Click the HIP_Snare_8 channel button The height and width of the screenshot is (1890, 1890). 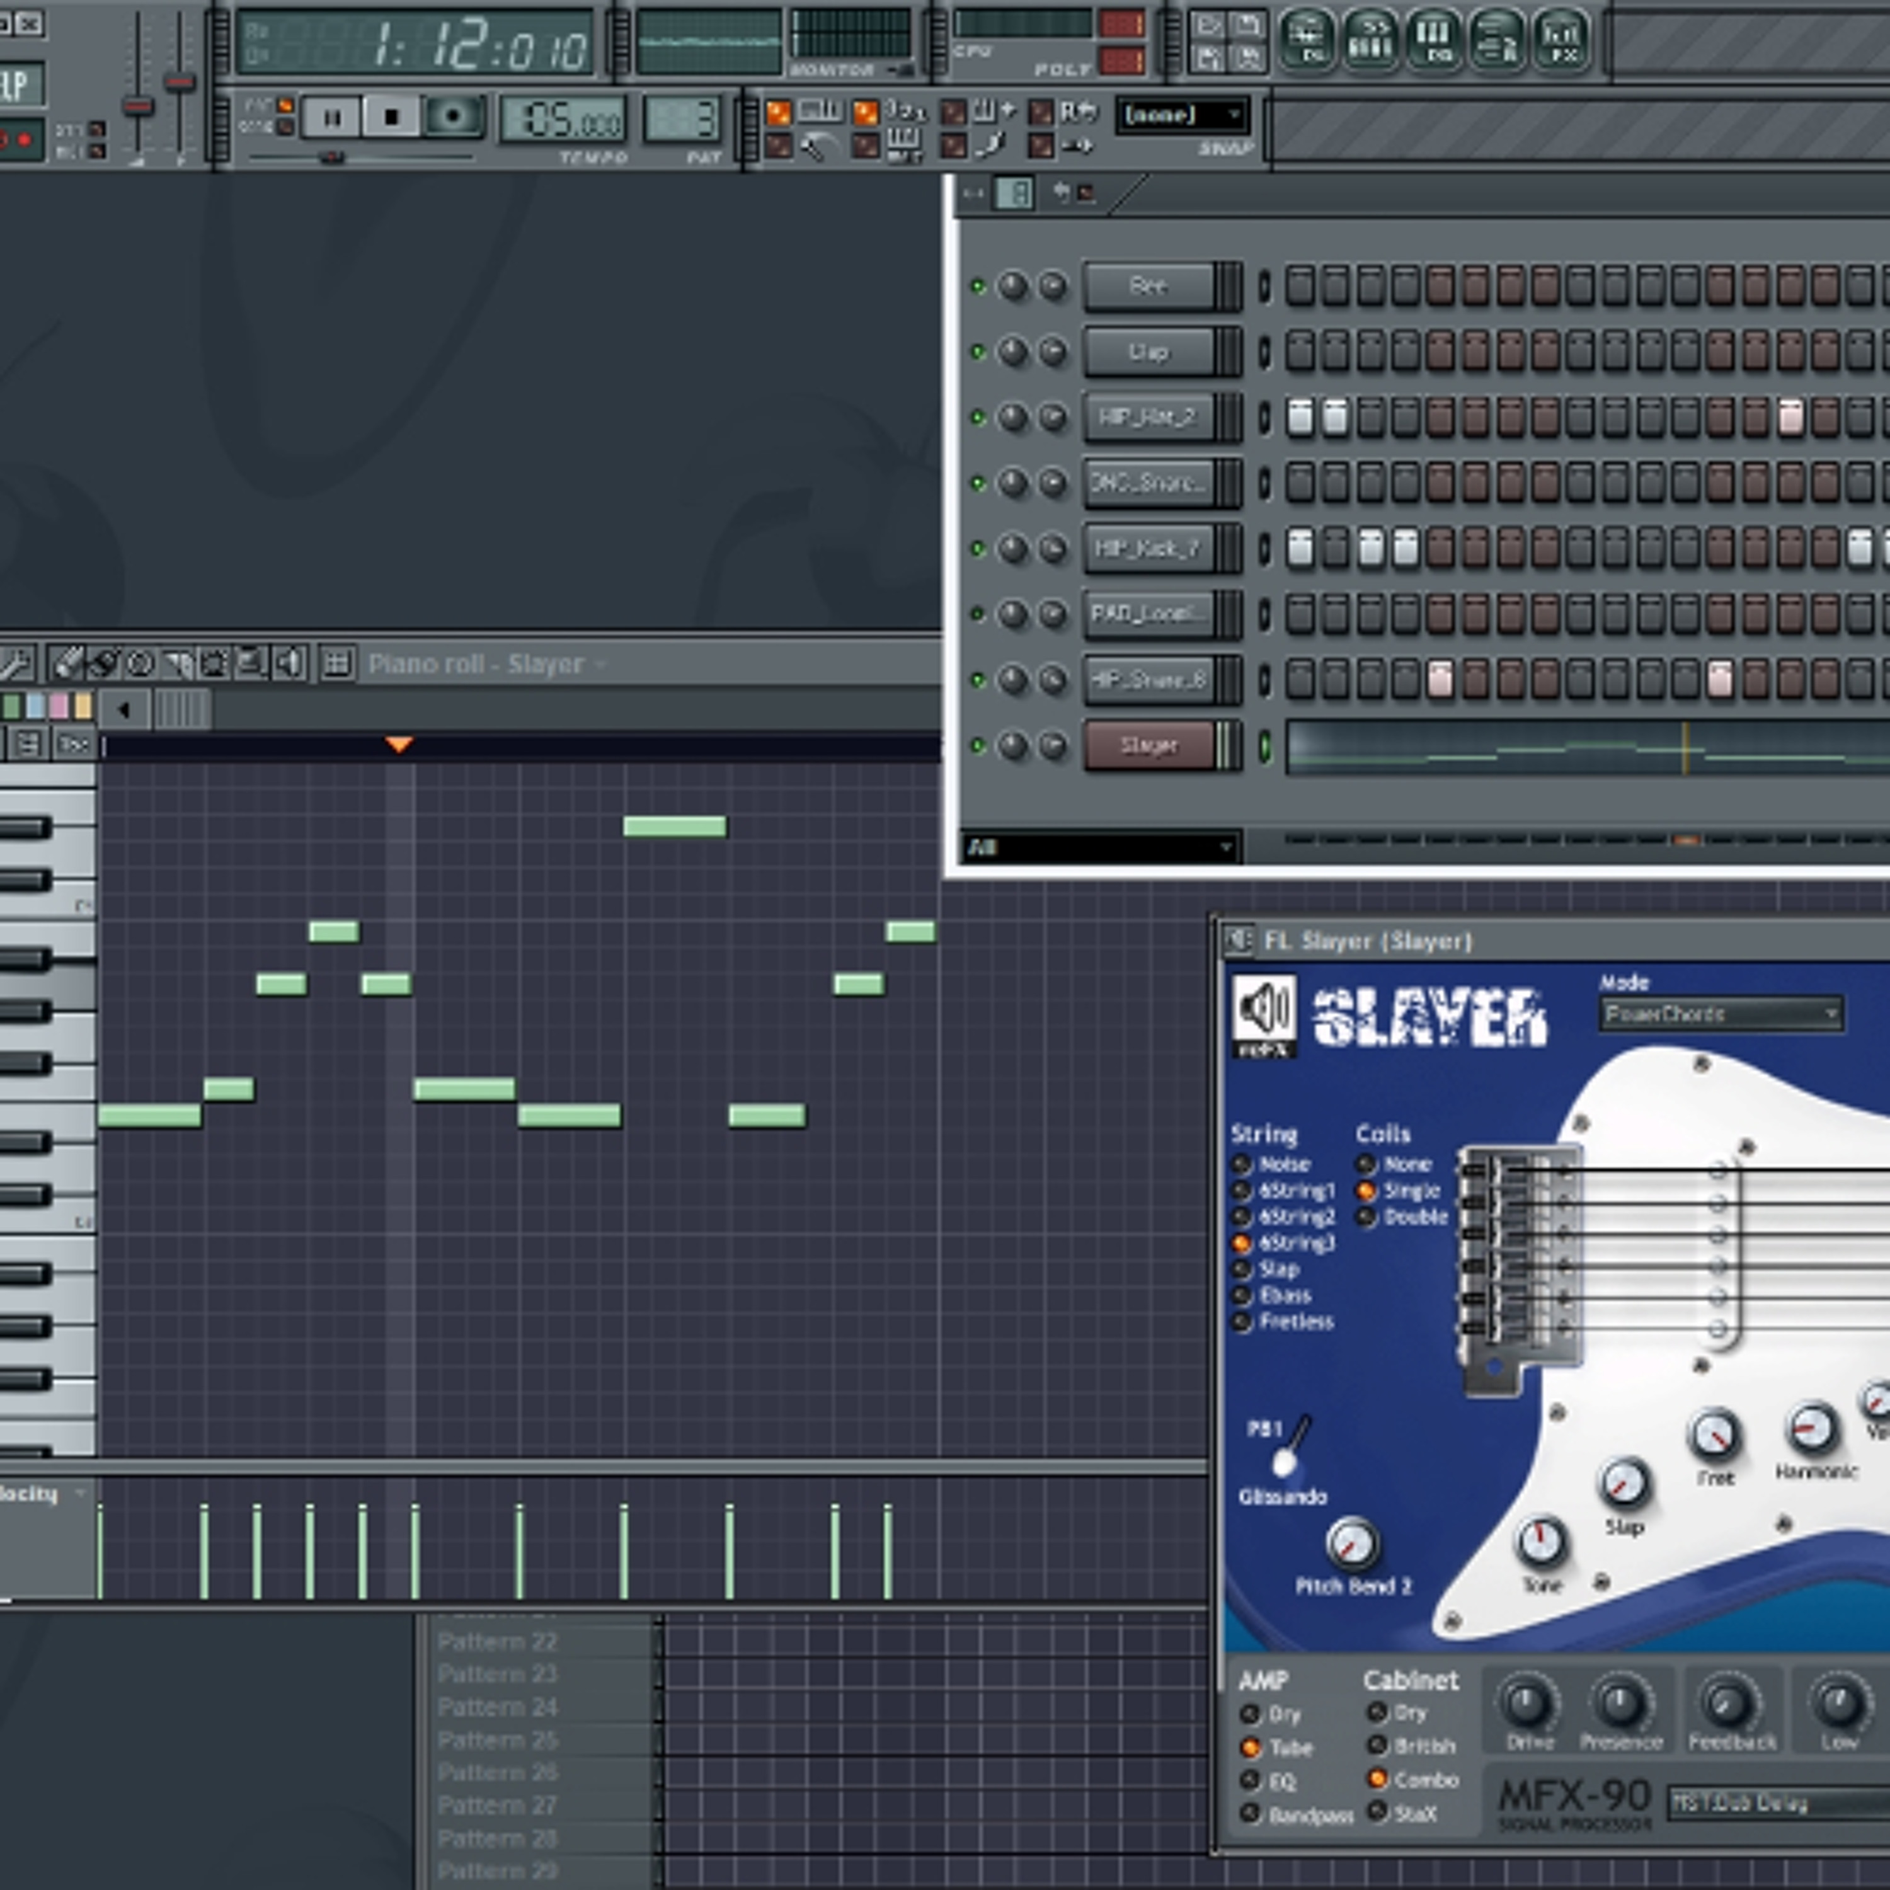(x=1150, y=680)
